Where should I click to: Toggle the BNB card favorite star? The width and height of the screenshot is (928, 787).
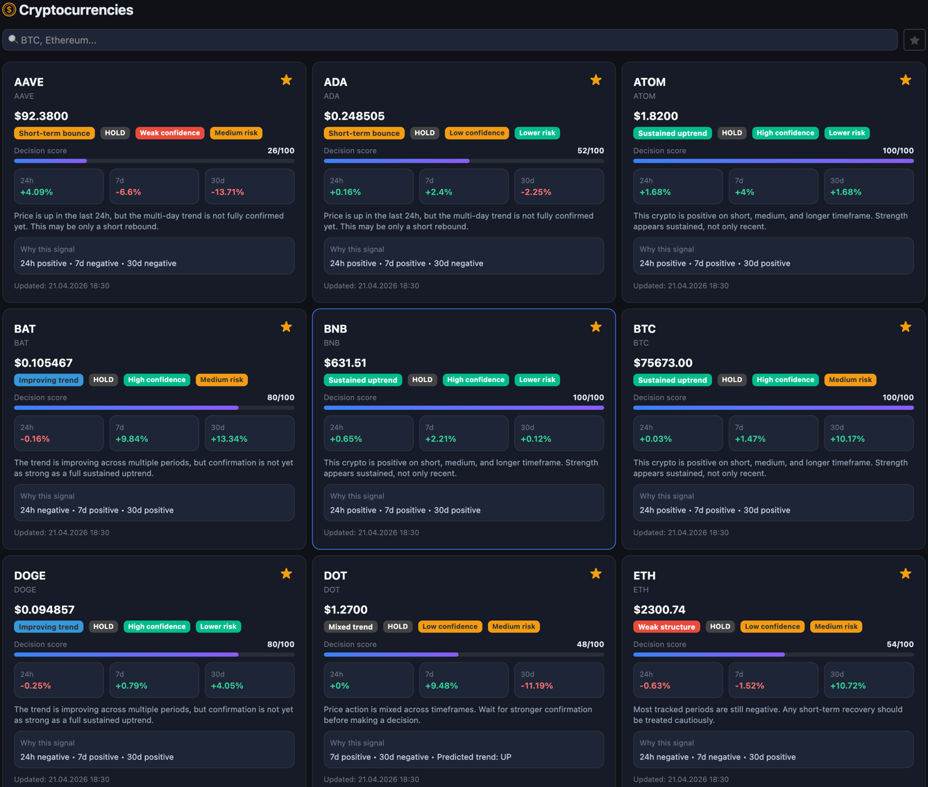596,326
